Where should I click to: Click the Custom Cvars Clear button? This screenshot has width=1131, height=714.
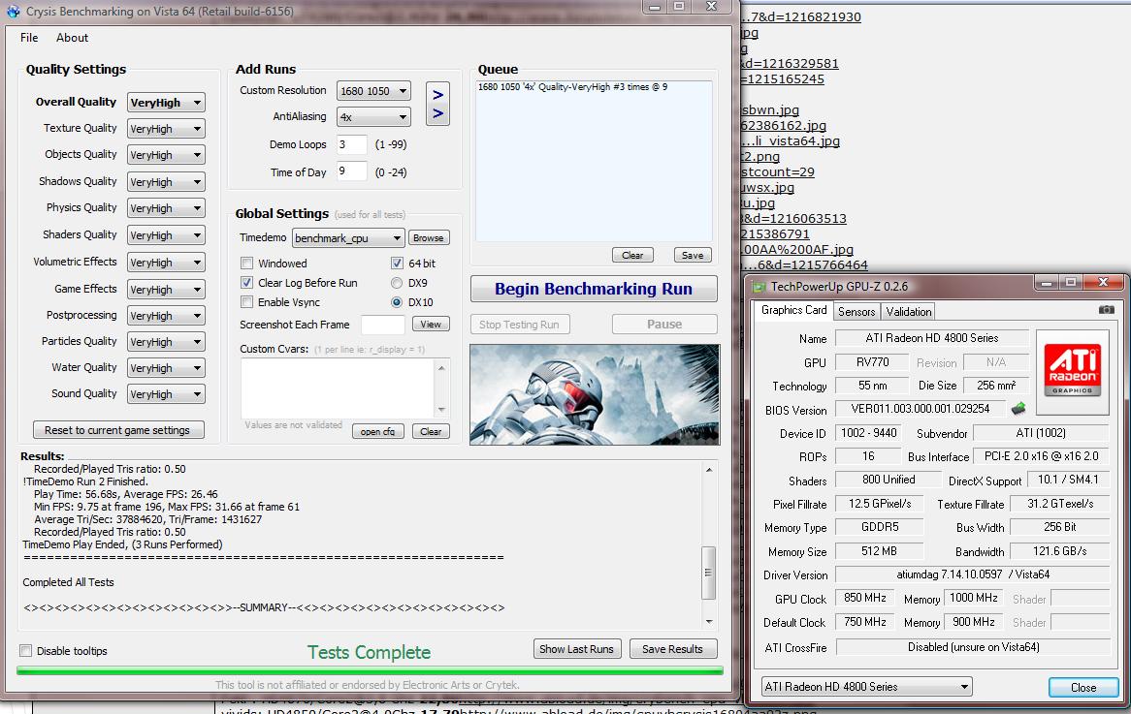point(431,431)
